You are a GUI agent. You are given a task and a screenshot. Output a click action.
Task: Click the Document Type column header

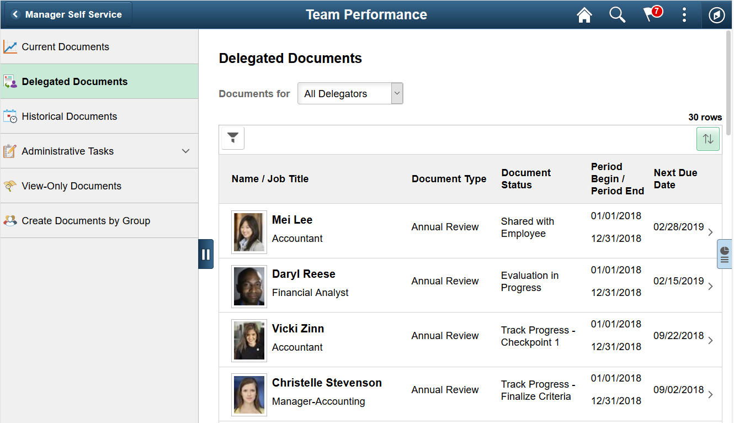(x=449, y=179)
